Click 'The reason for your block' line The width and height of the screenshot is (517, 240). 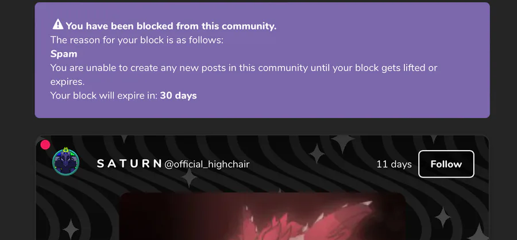point(137,40)
